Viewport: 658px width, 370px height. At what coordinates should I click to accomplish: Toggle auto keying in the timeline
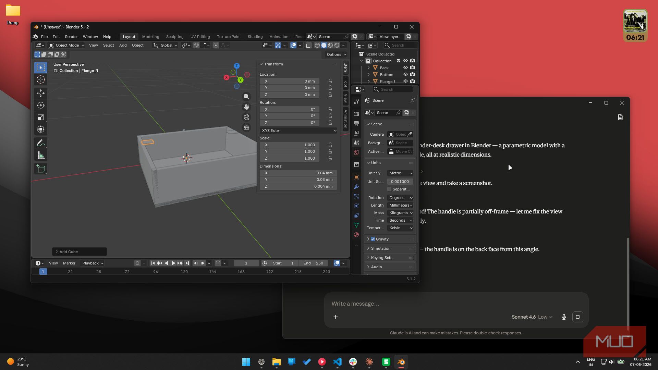[137, 263]
